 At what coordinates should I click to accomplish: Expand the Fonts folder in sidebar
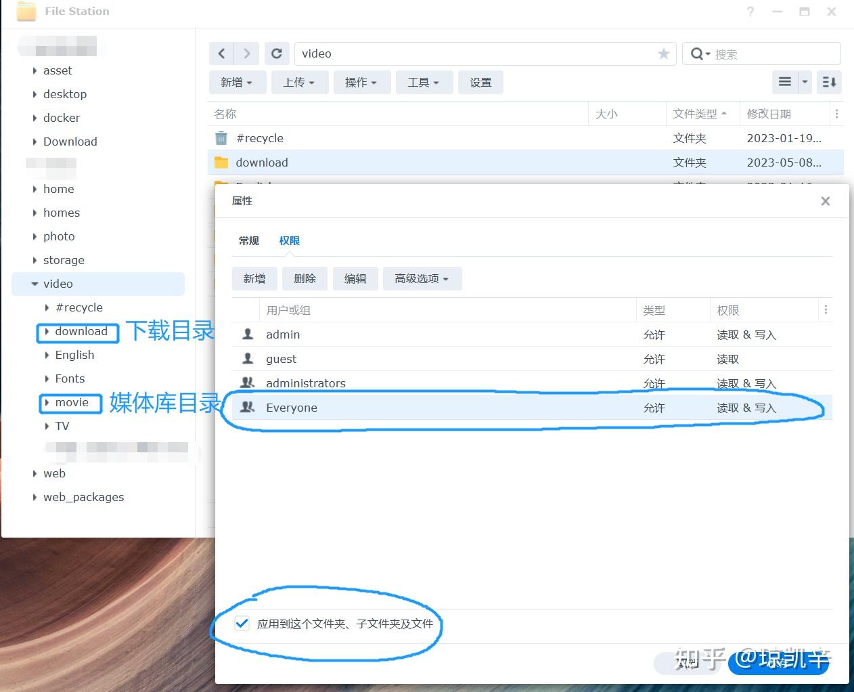[46, 379]
